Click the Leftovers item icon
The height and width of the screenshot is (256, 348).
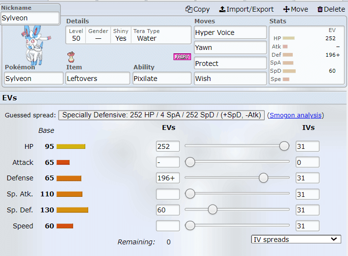[x=71, y=57]
